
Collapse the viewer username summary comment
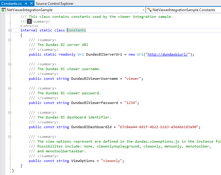click(10, 64)
